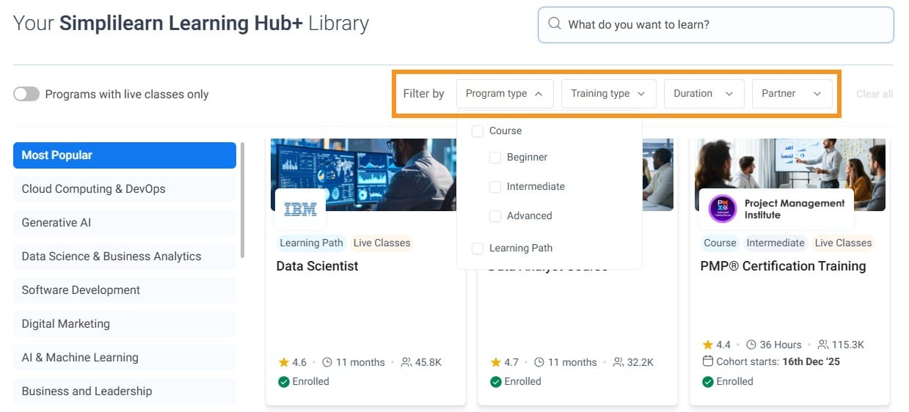Click the IBM logo on Data Scientist card
Image resolution: width=909 pixels, height=412 pixels.
300,209
